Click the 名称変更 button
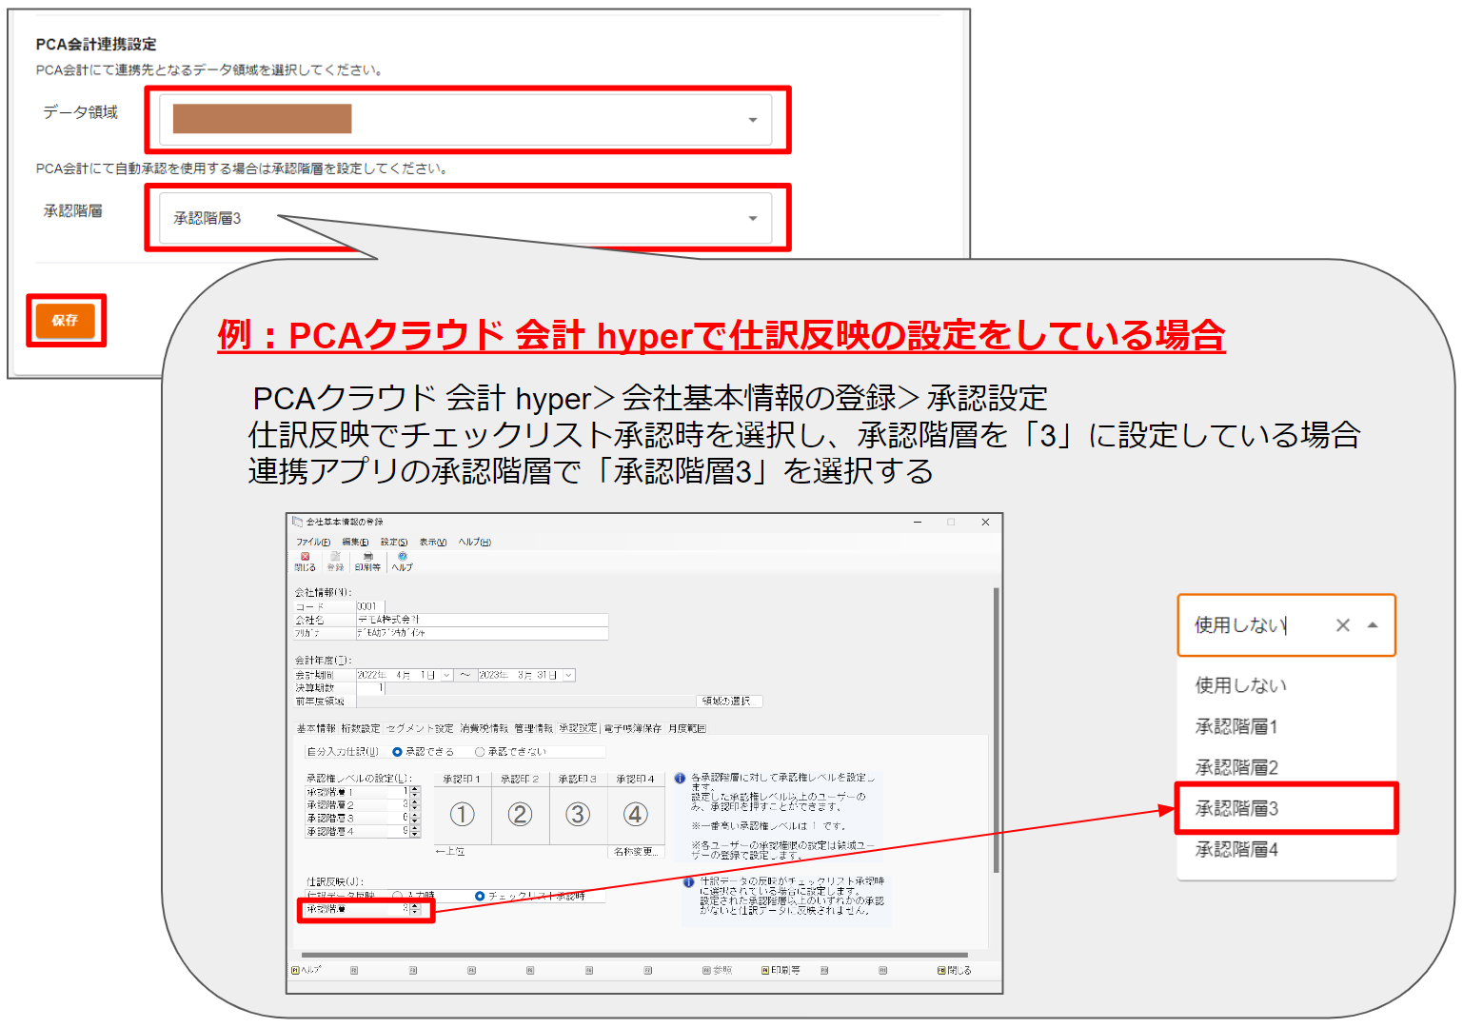This screenshot has height=1028, width=1463. click(636, 852)
